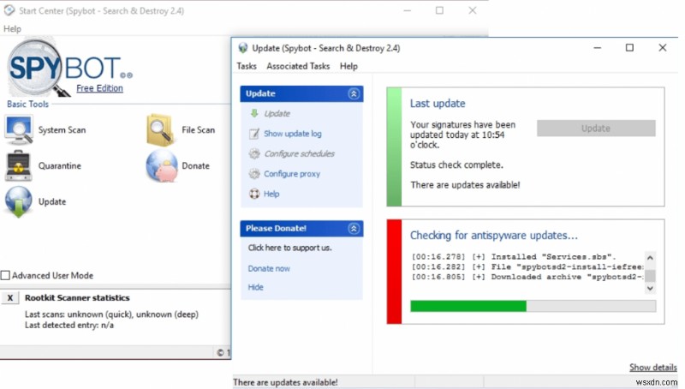
Task: Click the lifebuoy Help icon in sidebar
Action: coord(254,194)
